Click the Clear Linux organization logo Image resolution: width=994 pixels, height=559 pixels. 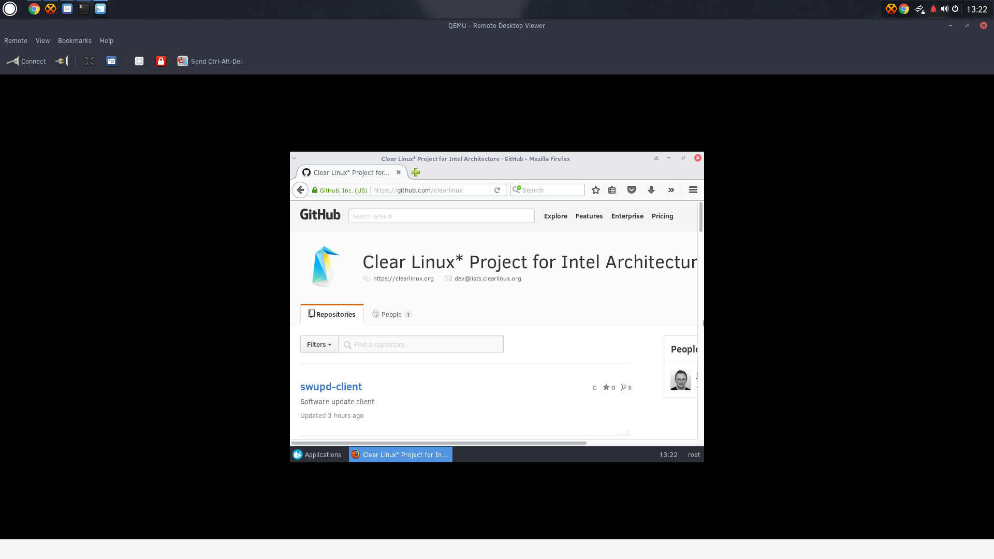pyautogui.click(x=326, y=266)
